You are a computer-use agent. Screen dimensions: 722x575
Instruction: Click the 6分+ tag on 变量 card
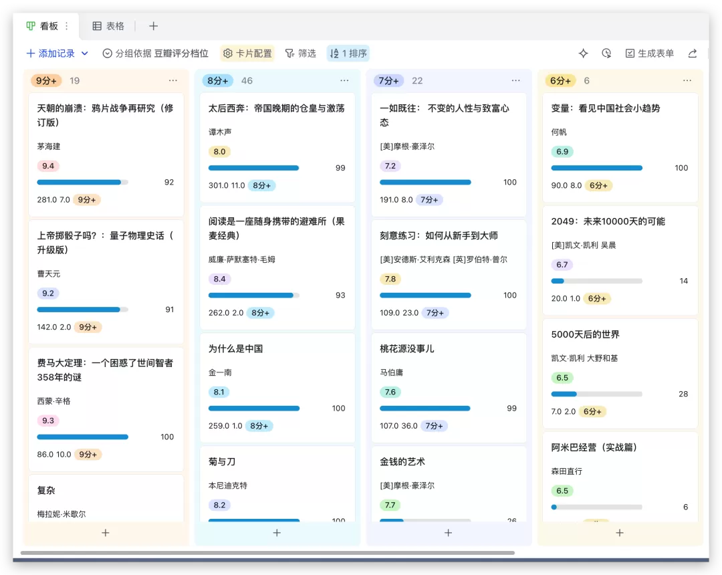click(598, 185)
